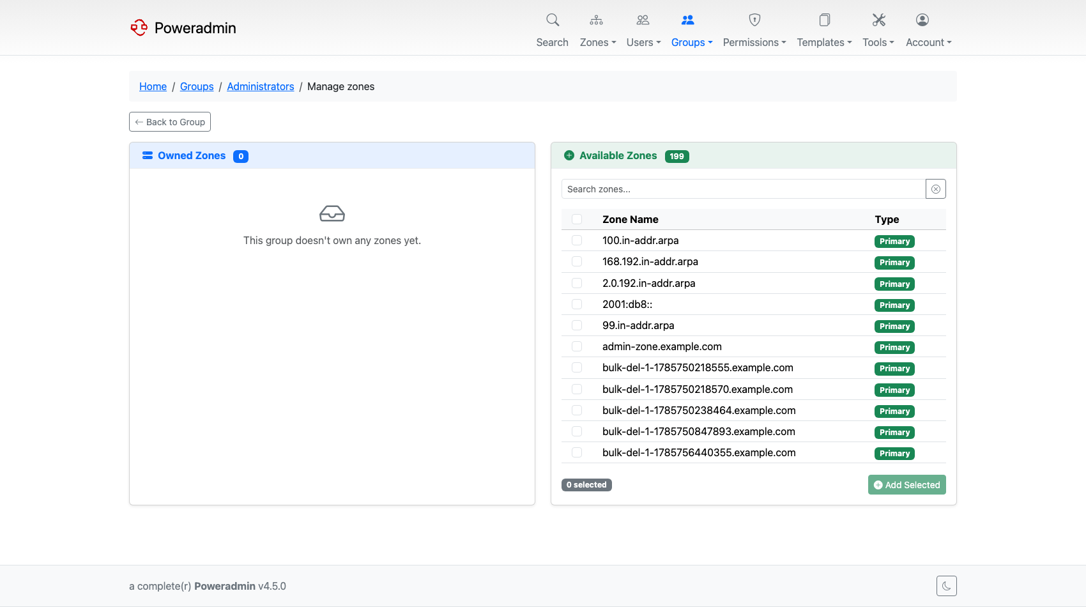Click the Add Selected button
This screenshot has width=1086, height=607.
[907, 485]
